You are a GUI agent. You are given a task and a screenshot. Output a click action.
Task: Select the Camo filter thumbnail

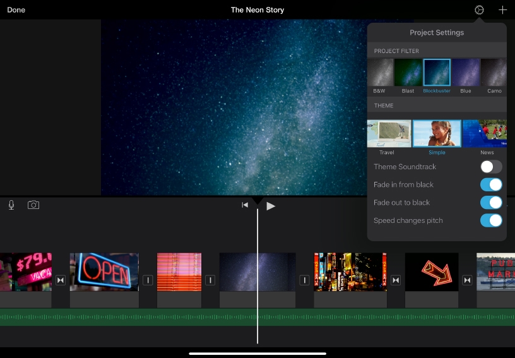(494, 73)
